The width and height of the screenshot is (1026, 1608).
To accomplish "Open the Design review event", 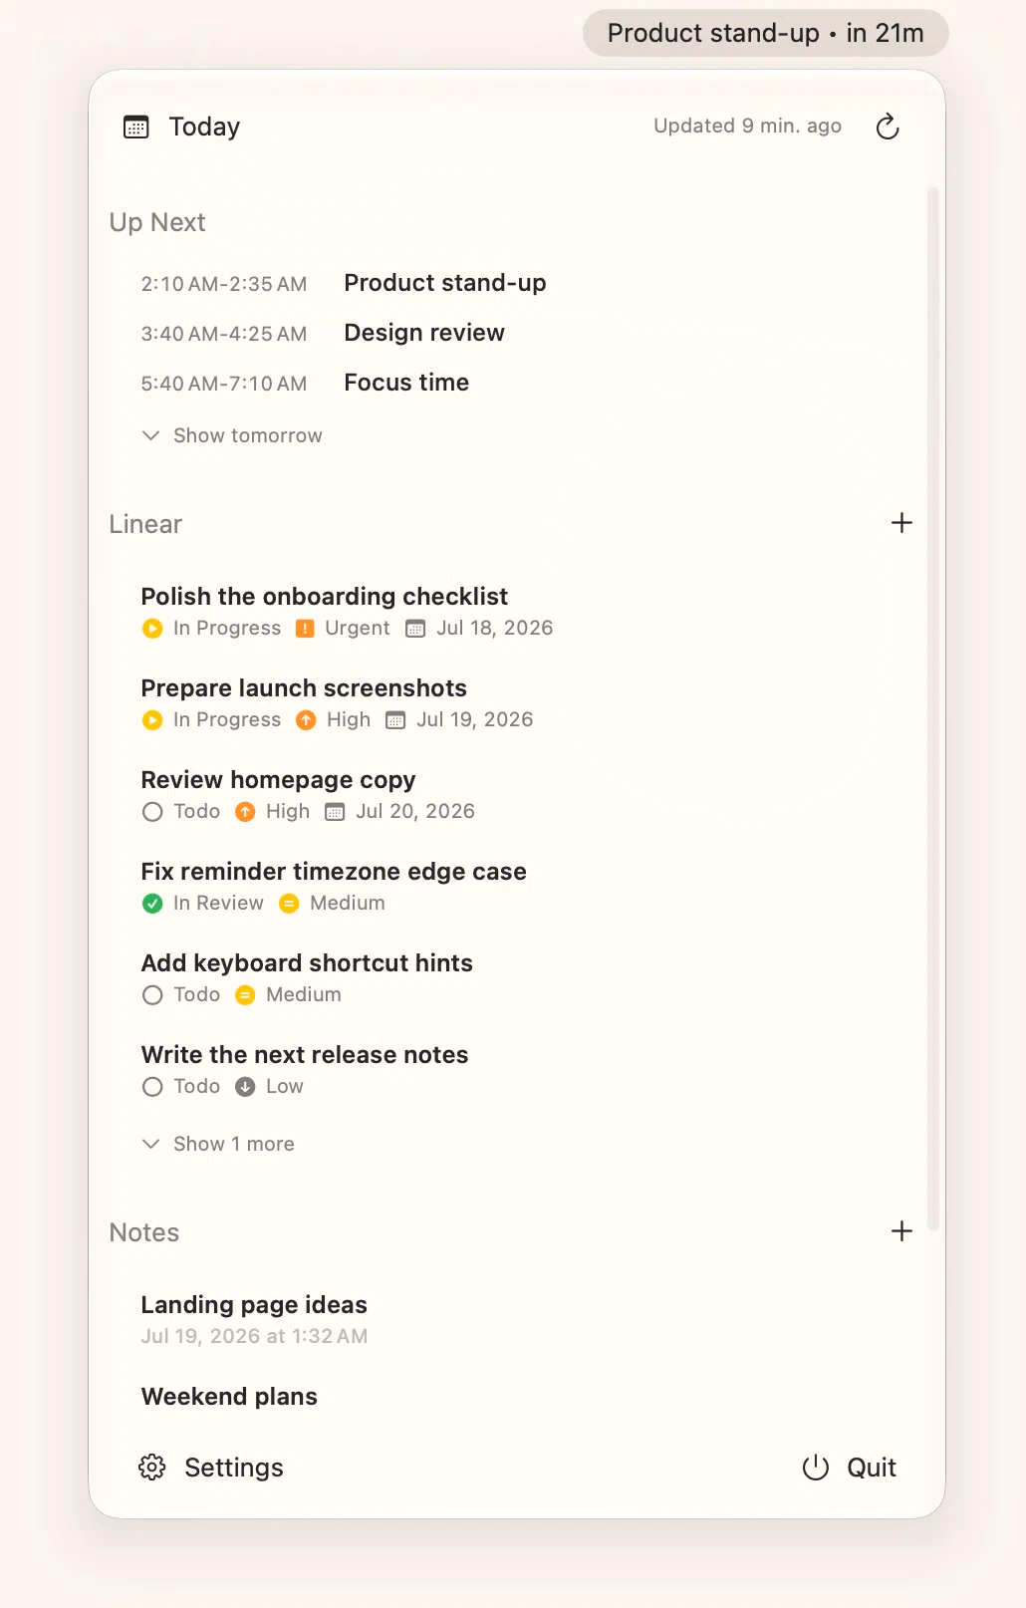I will point(424,333).
